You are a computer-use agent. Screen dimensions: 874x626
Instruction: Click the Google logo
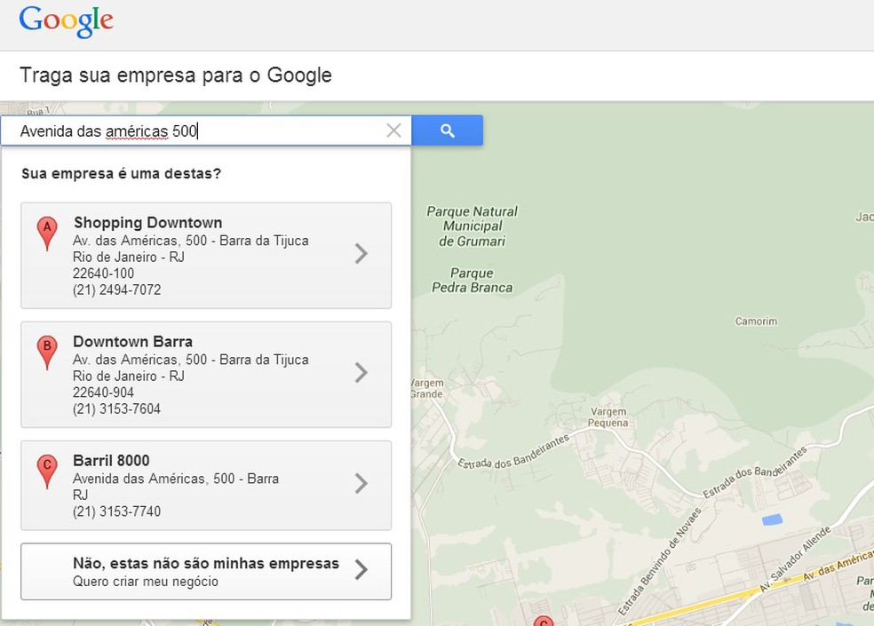click(66, 21)
